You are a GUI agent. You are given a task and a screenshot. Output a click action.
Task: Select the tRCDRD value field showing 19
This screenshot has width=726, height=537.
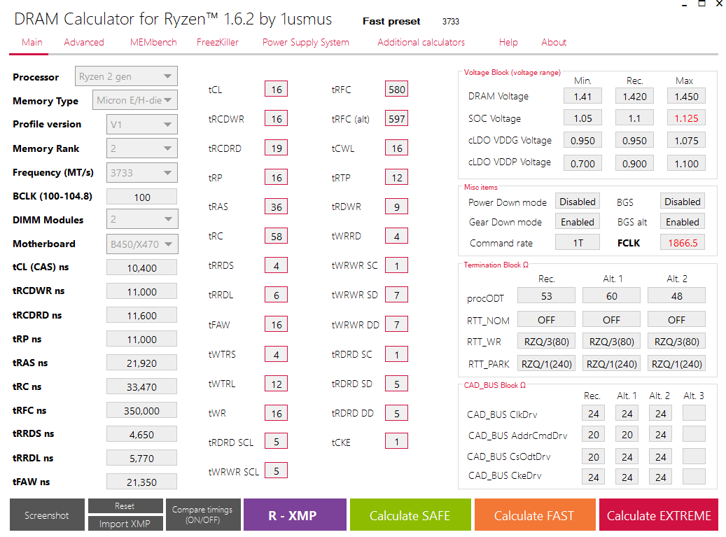coord(277,148)
